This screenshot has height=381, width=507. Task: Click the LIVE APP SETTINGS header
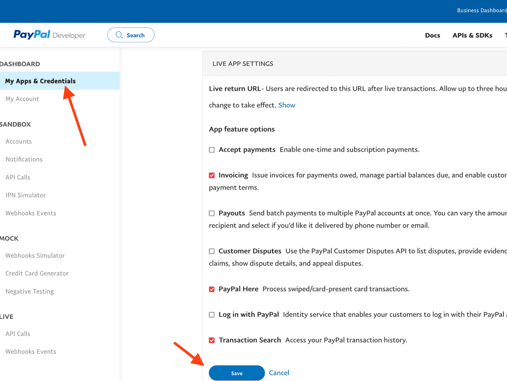pos(243,64)
